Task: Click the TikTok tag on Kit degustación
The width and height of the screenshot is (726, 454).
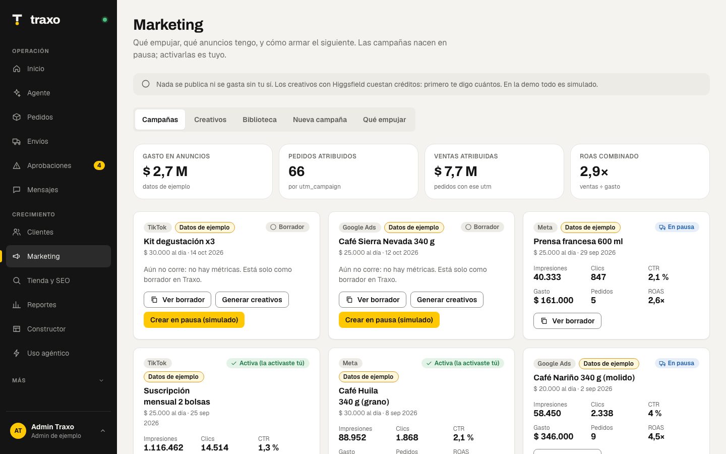Action: pyautogui.click(x=157, y=228)
